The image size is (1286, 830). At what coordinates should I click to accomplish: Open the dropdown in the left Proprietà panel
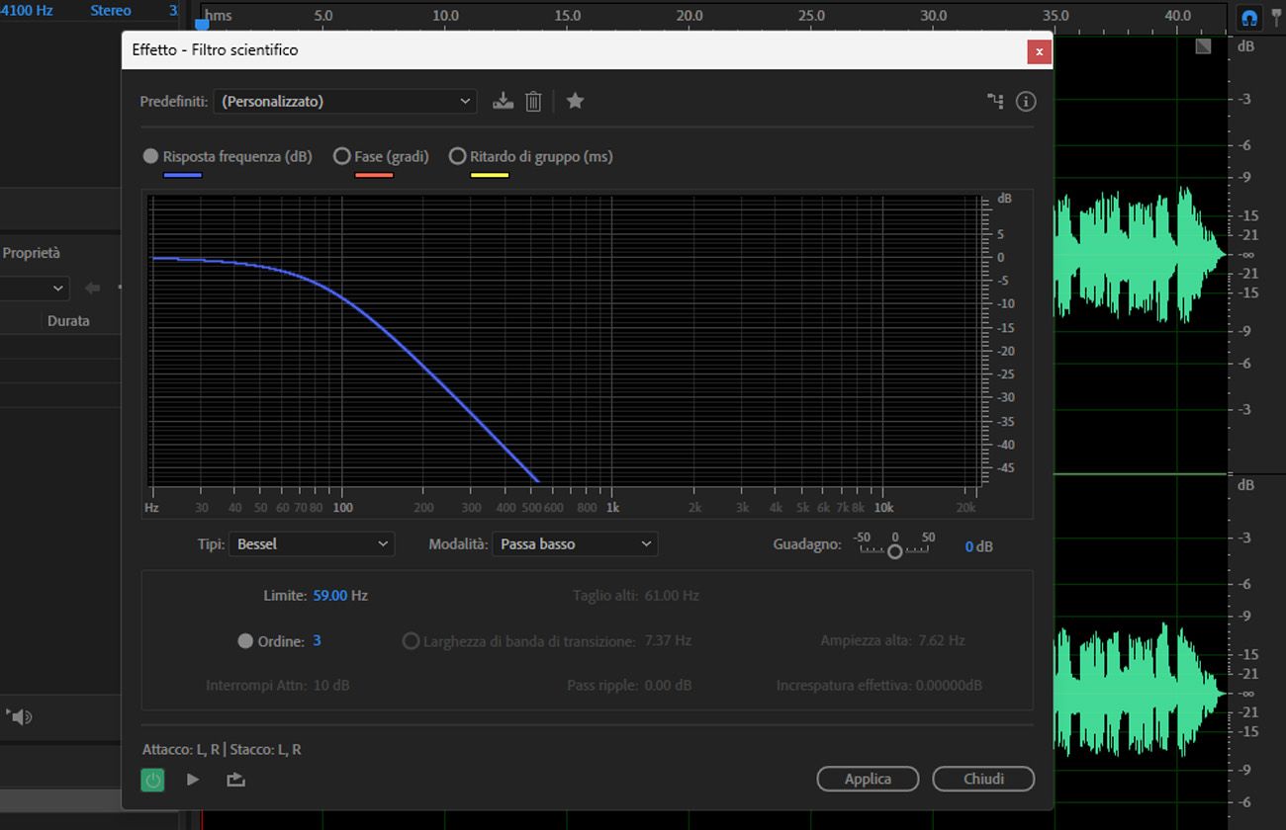point(35,288)
